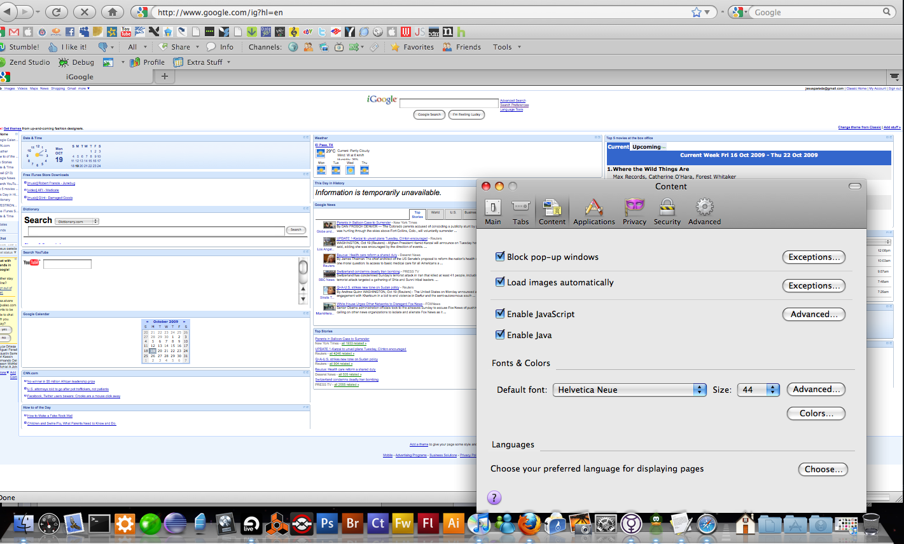
Task: Open the Applications preferences pane
Action: [x=594, y=212]
